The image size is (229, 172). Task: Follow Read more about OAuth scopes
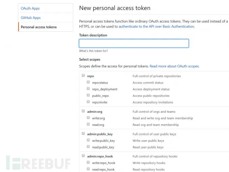[174, 66]
